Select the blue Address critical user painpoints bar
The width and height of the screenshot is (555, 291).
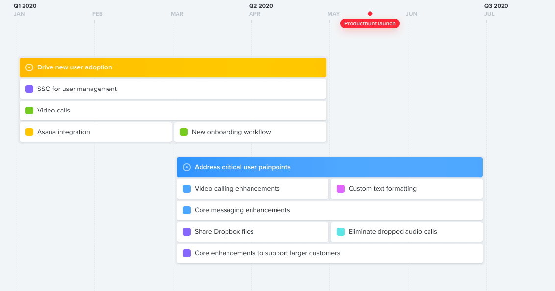coord(328,167)
